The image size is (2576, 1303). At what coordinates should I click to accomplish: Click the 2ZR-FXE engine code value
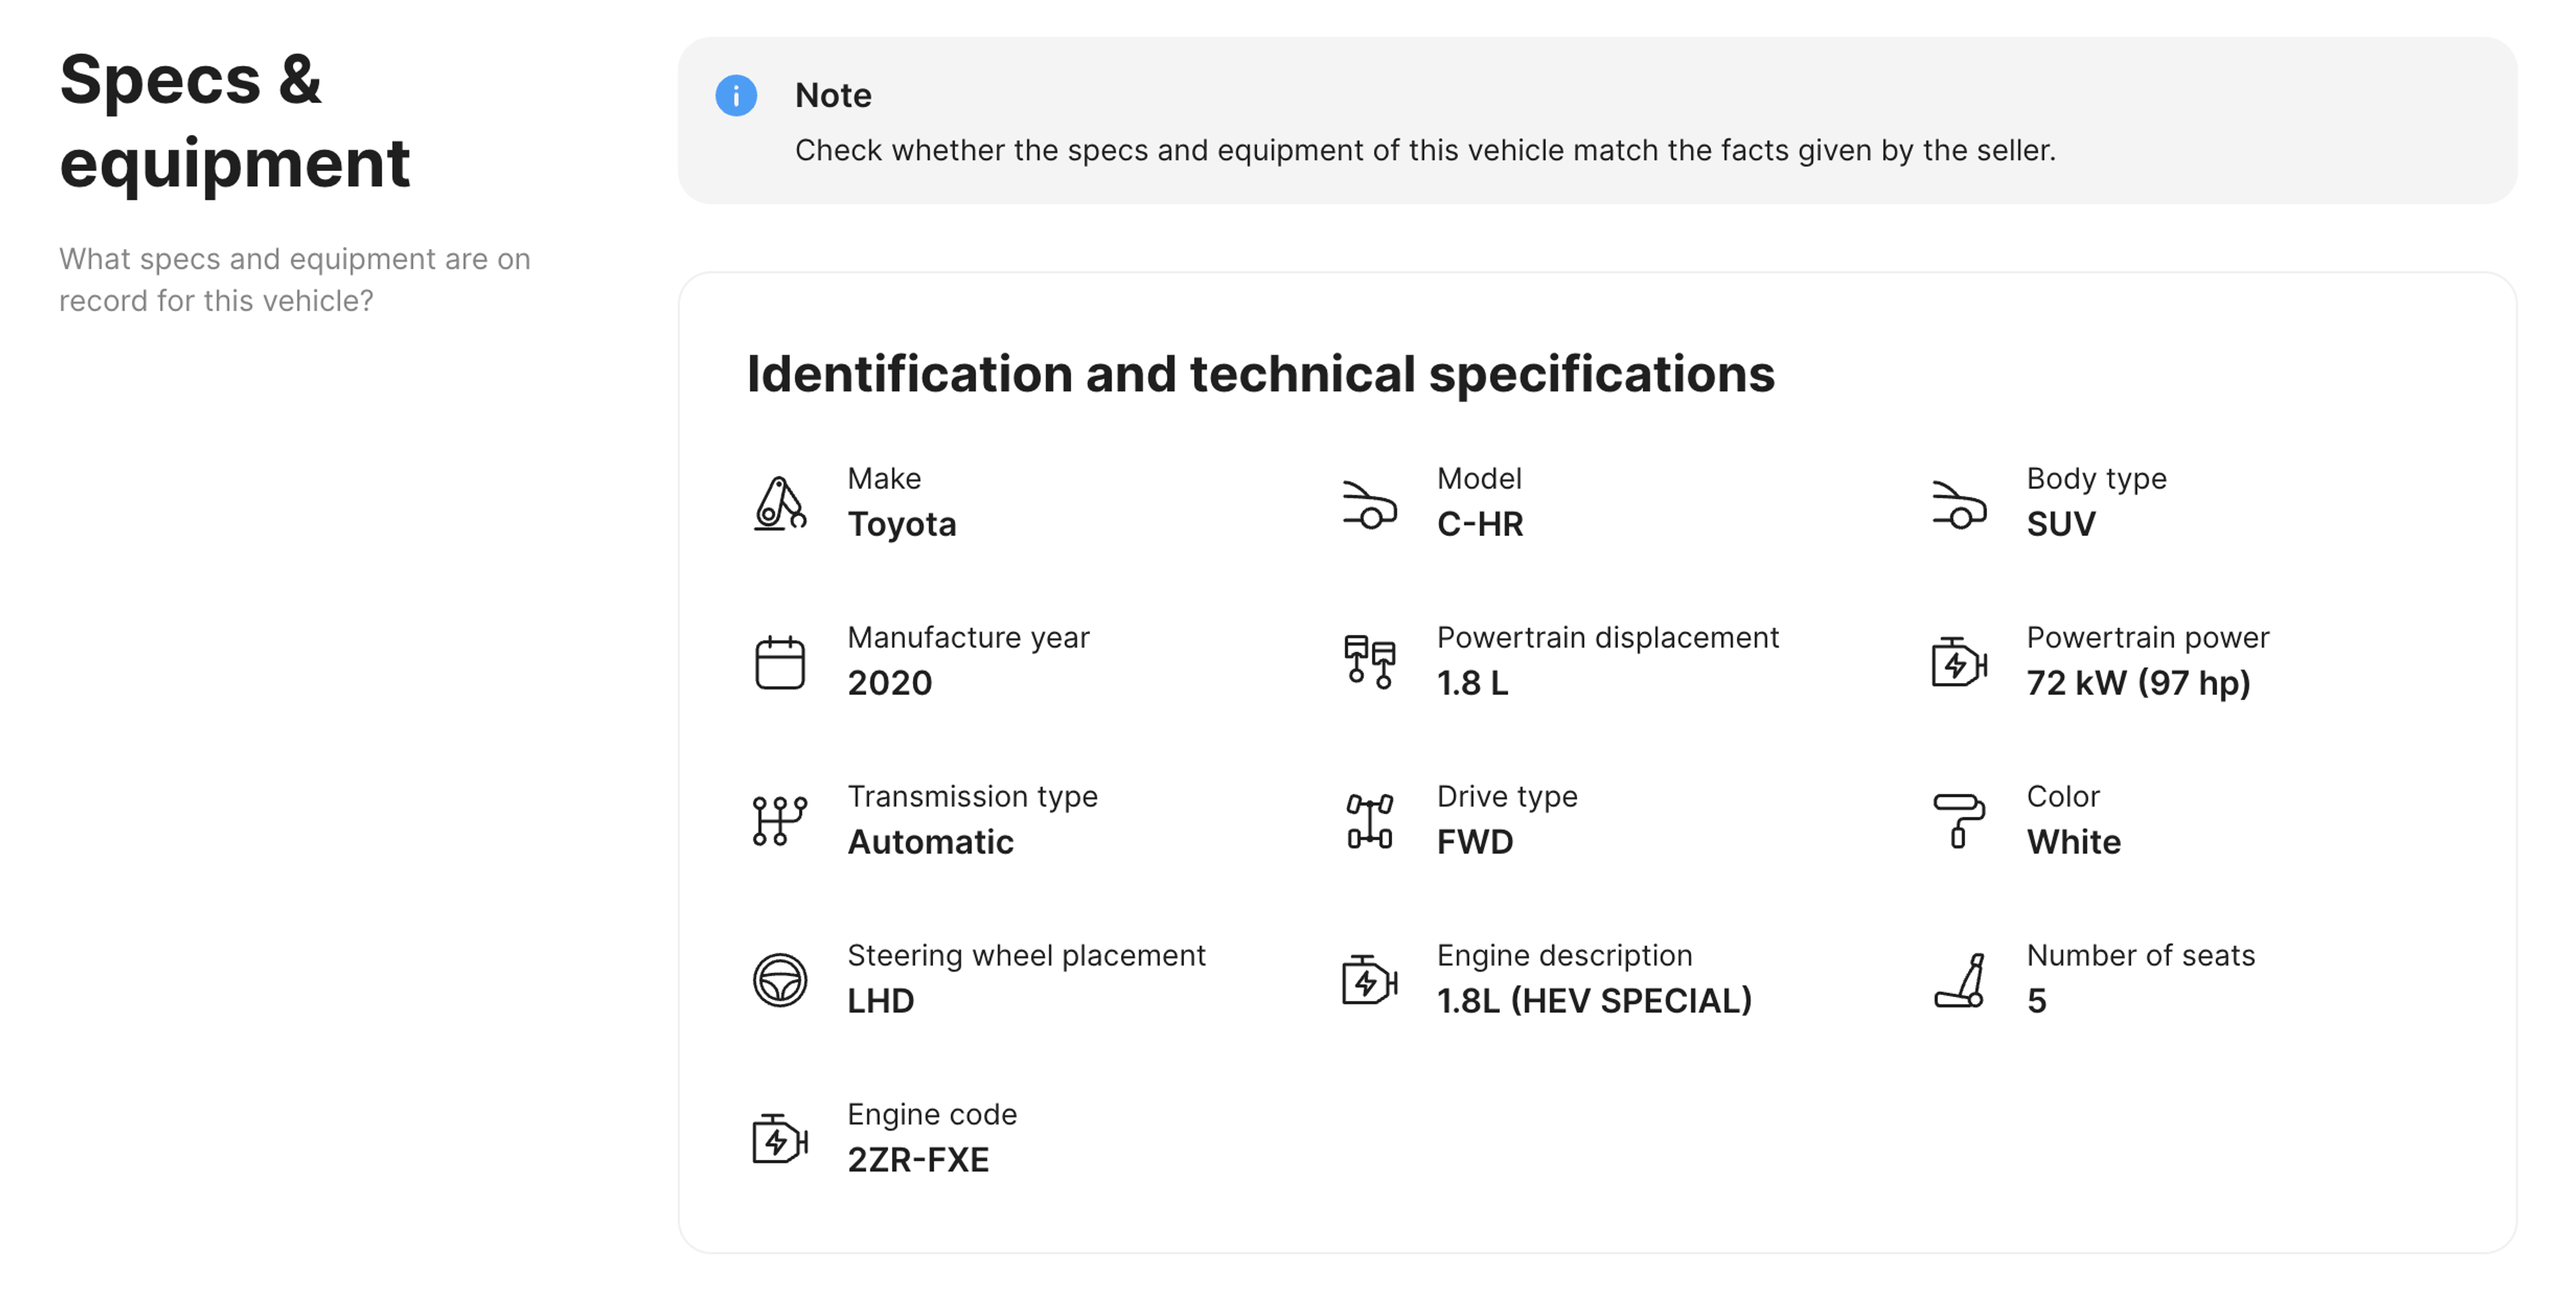(x=917, y=1160)
